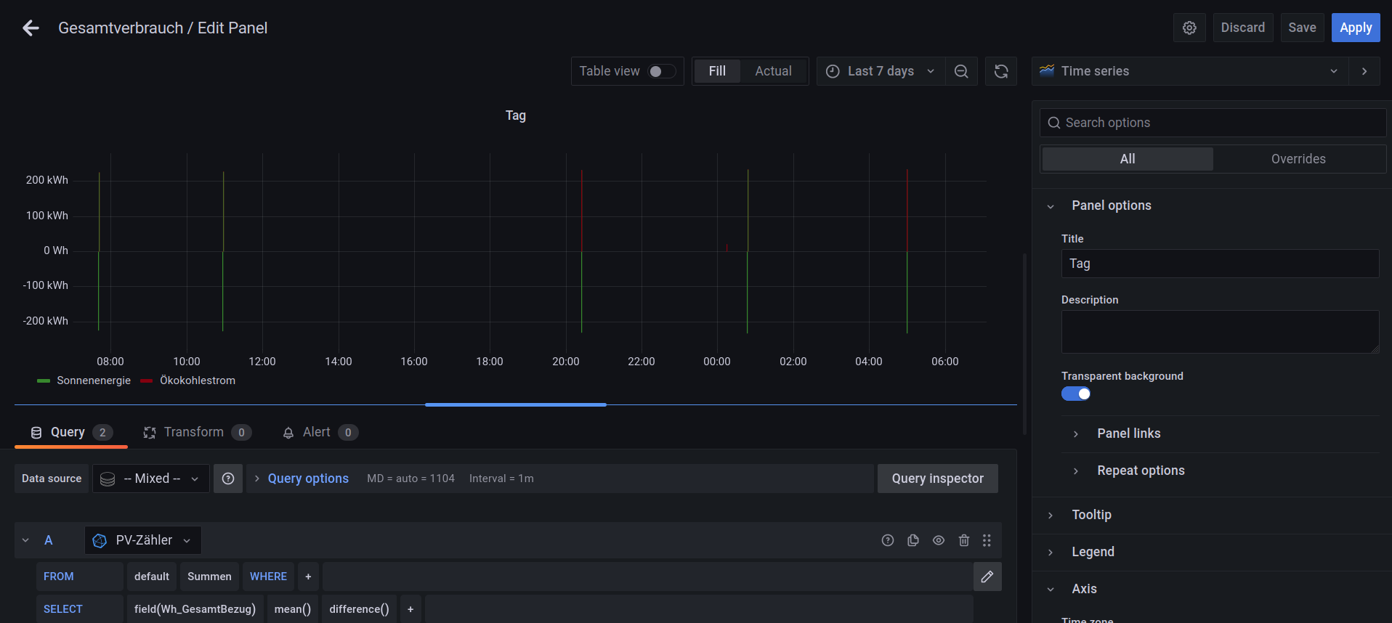Click the Apply button

pos(1355,28)
